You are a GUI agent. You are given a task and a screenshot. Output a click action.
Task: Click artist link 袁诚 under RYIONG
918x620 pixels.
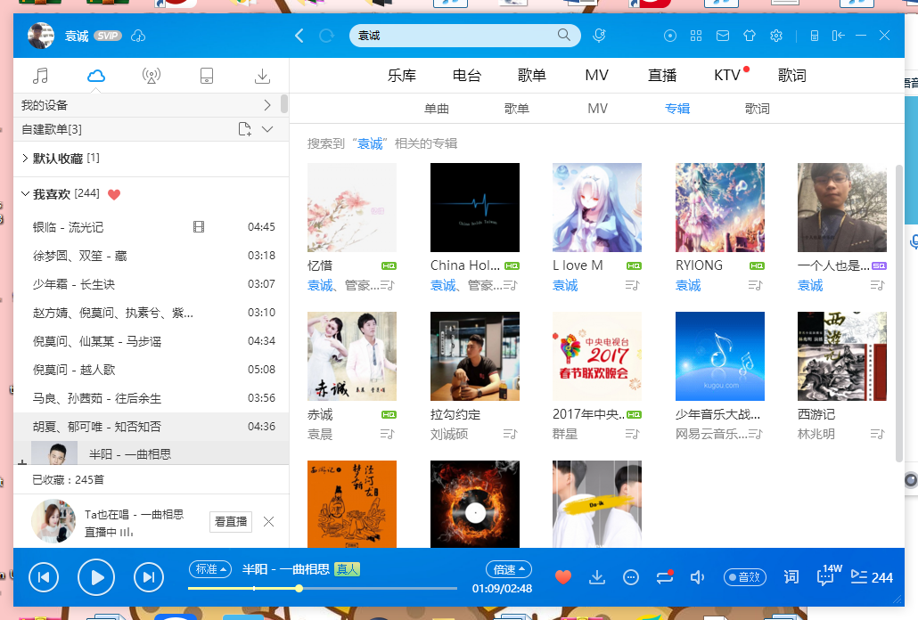[688, 285]
